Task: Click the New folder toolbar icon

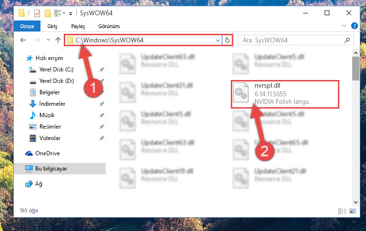Action: (48, 13)
